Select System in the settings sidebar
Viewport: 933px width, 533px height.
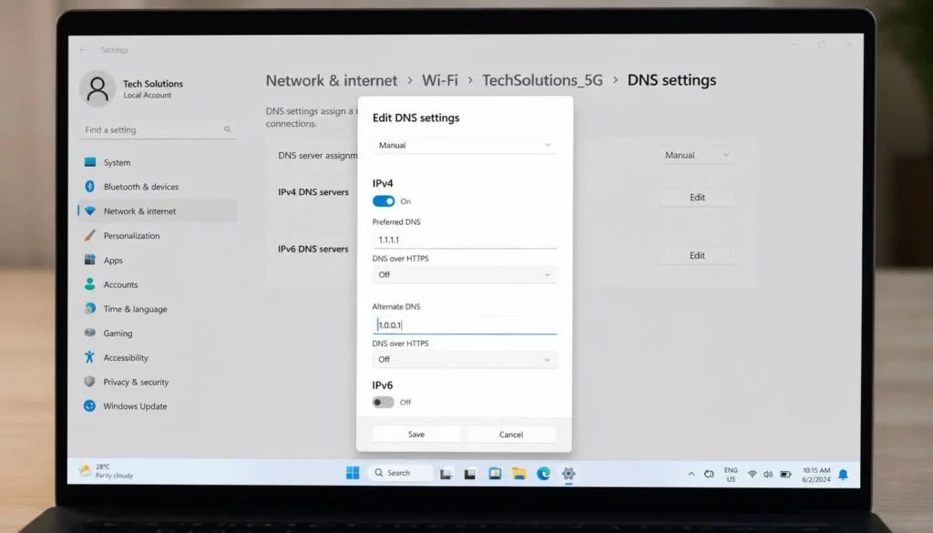pos(158,162)
